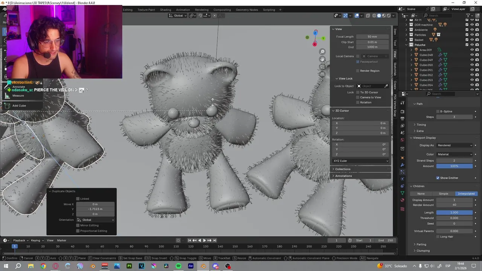Click the modifier wrench icon on Cube.048

tap(440, 55)
